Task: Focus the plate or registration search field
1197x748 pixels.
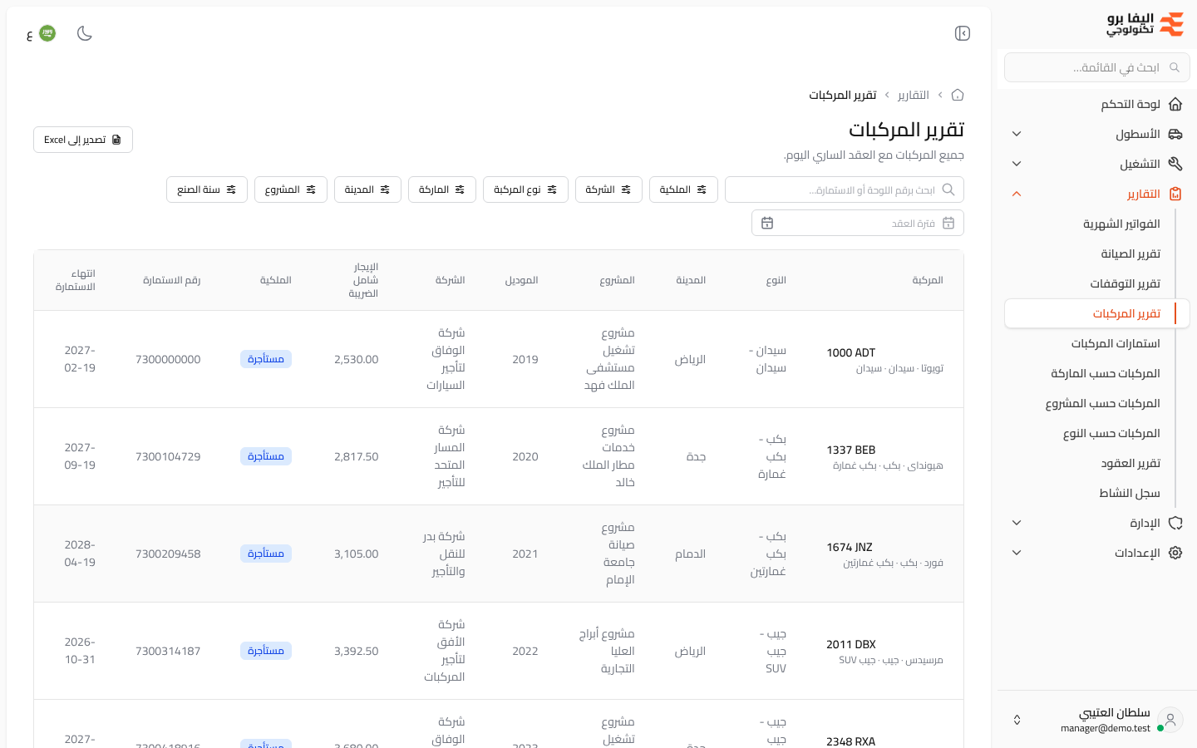Action: [x=845, y=189]
